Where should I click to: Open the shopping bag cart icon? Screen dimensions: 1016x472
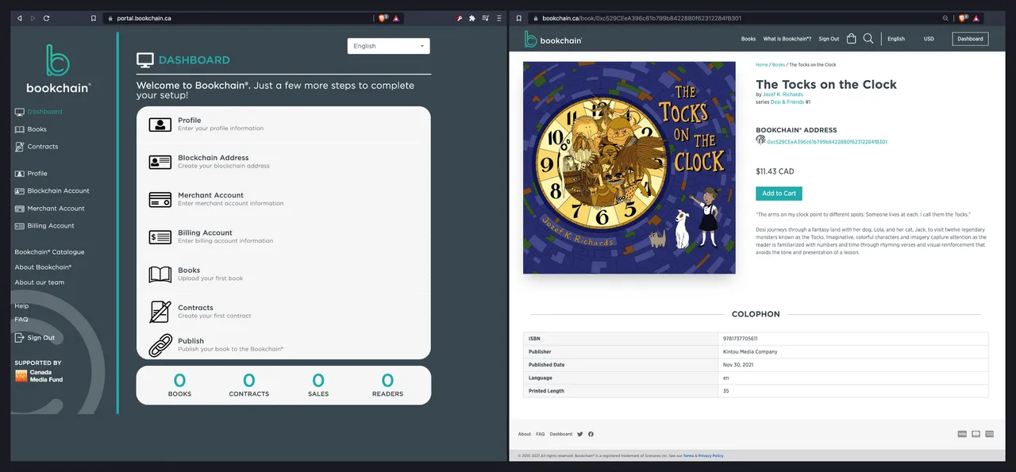tap(852, 38)
